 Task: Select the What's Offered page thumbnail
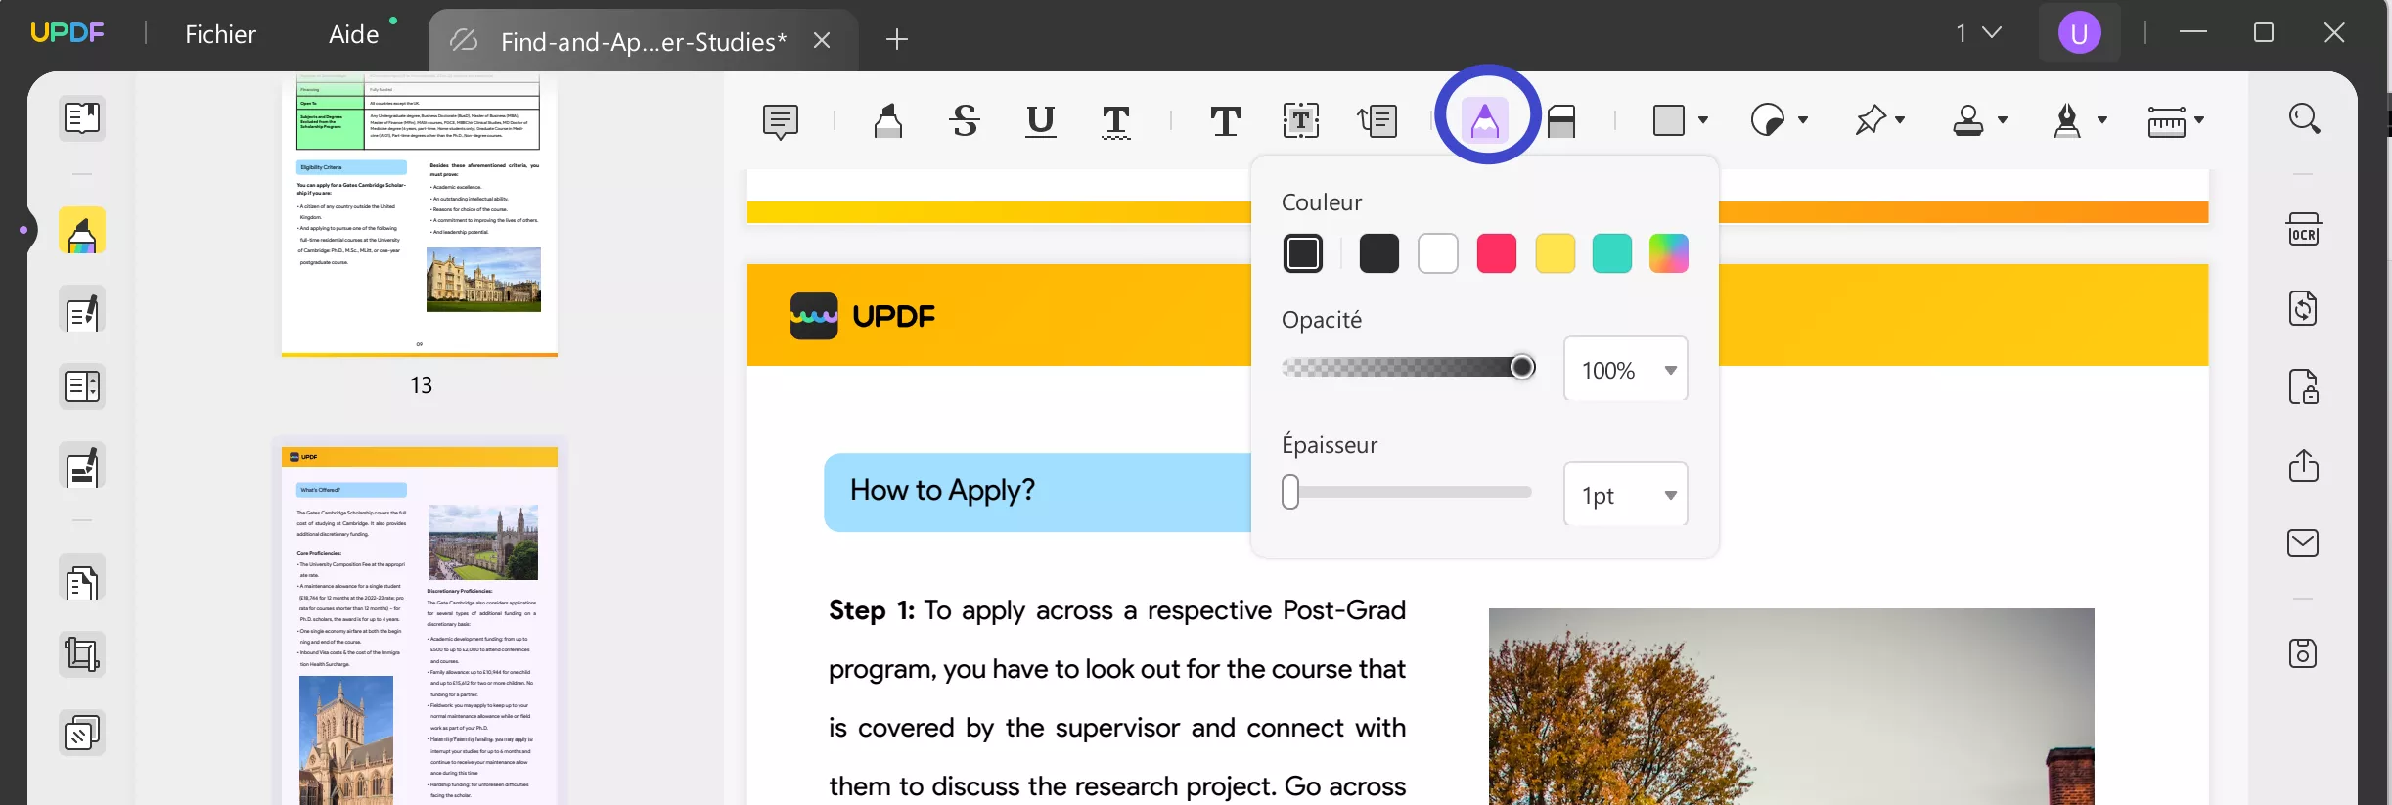coord(420,626)
